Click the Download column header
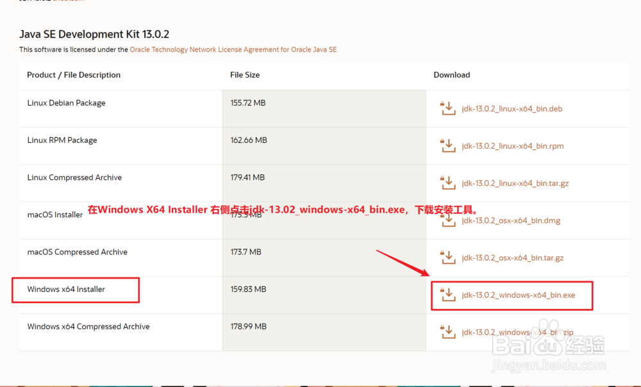The width and height of the screenshot is (641, 387). 452,75
